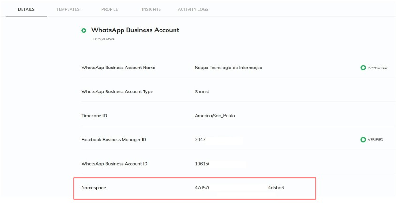Open the PROFILE tab
Image resolution: width=396 pixels, height=204 pixels.
click(110, 9)
